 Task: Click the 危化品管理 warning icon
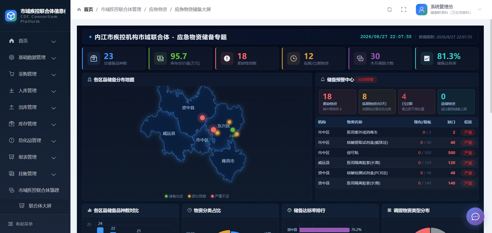click(12, 140)
